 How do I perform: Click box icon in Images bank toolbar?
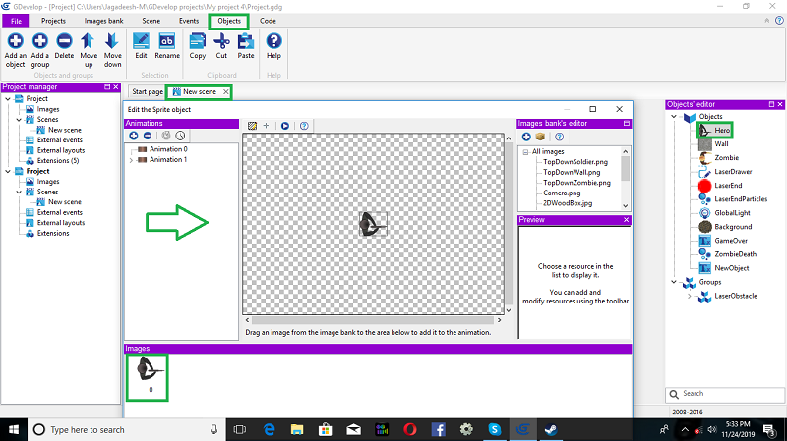540,137
